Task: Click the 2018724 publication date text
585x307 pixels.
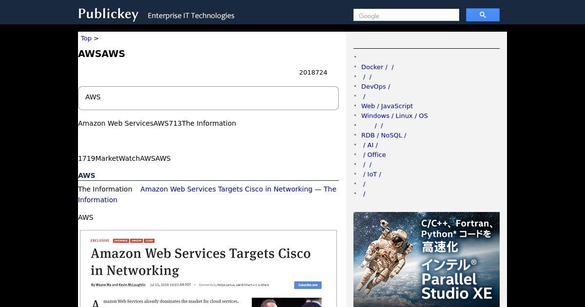Action: point(313,72)
